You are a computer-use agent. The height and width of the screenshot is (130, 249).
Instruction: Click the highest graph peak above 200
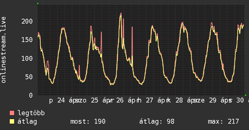[x=121, y=13]
